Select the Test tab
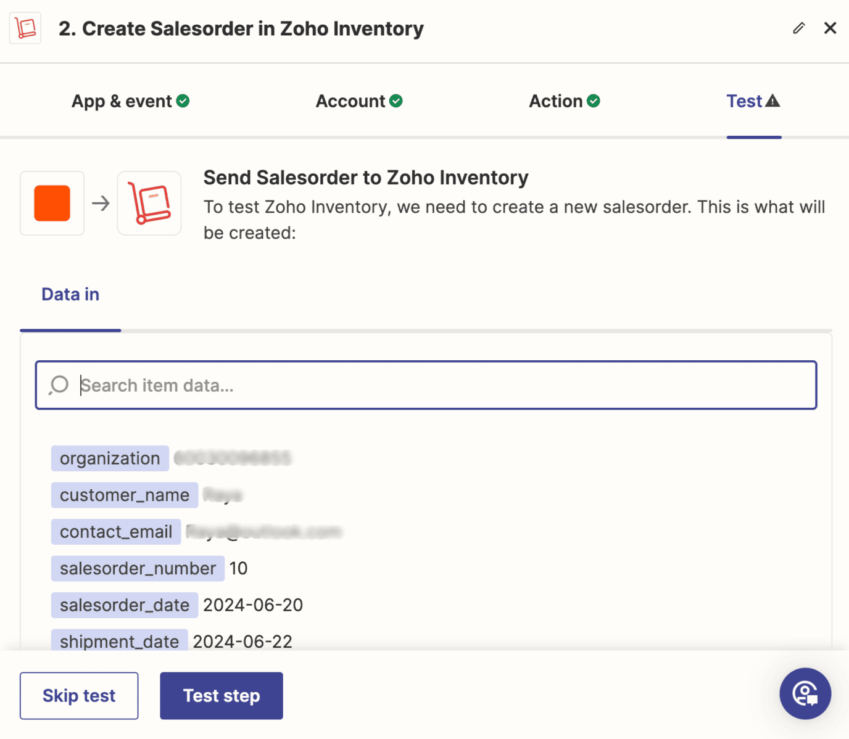849x739 pixels. (x=745, y=101)
